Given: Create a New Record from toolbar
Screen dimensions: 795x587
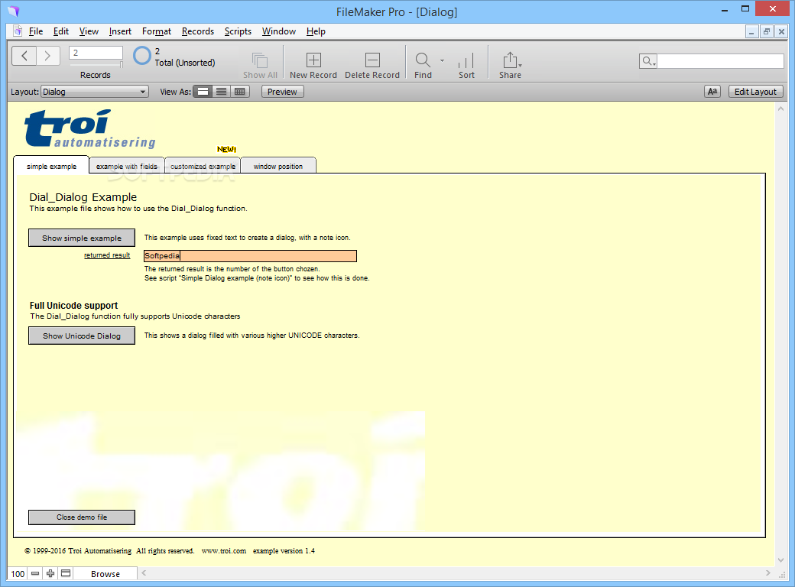Looking at the screenshot, I should [313, 60].
